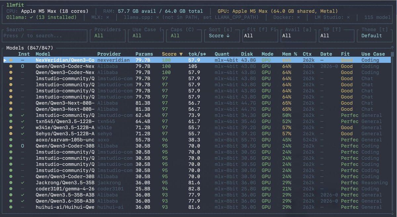Sort by the Score column header

pyautogui.click(x=172, y=54)
